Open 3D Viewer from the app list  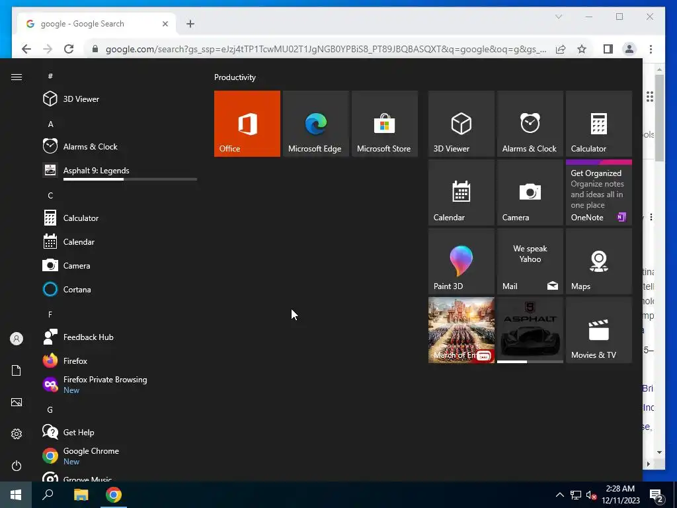pyautogui.click(x=120, y=99)
